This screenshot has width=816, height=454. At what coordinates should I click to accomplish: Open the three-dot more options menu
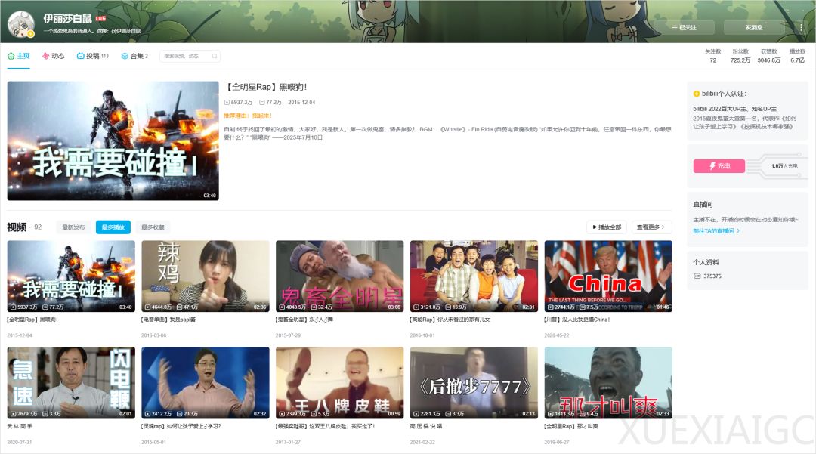[x=801, y=27]
